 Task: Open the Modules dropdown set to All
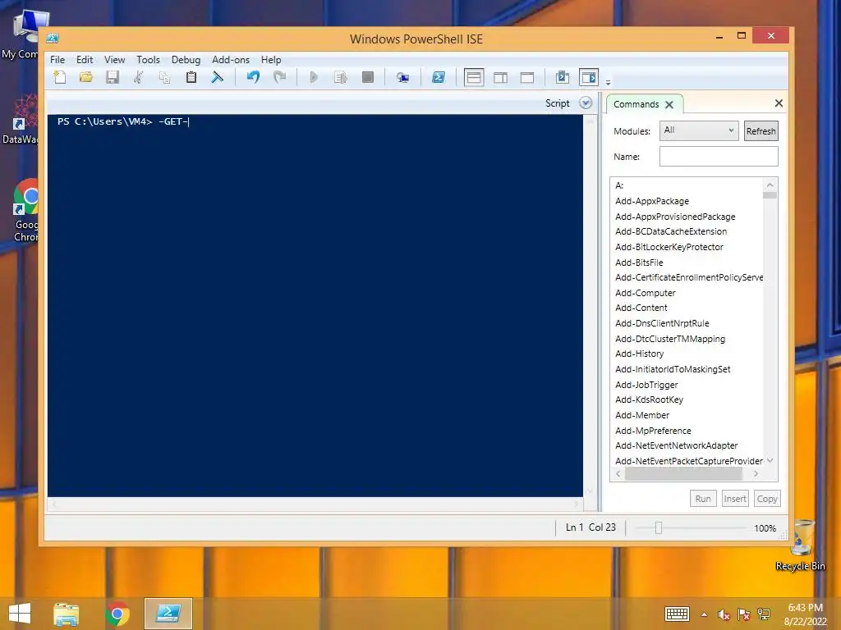[x=699, y=130]
